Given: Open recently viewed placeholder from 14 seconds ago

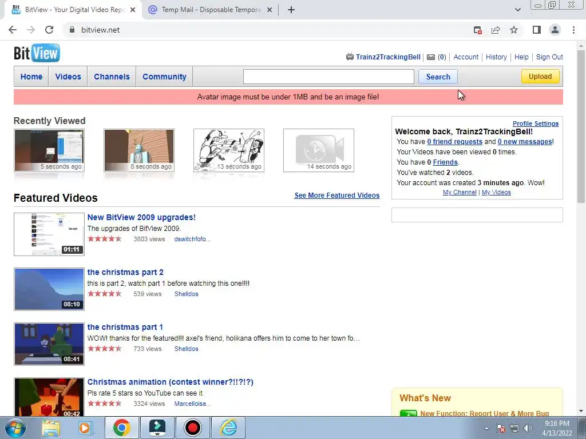Looking at the screenshot, I should pos(318,150).
